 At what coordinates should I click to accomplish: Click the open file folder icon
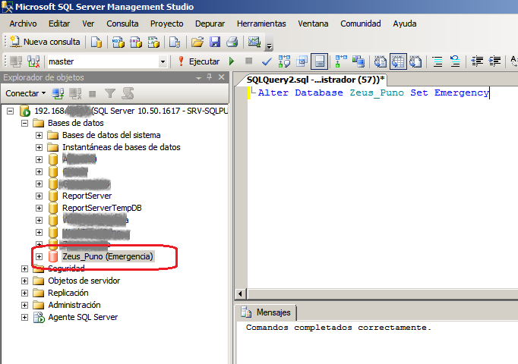pos(197,42)
